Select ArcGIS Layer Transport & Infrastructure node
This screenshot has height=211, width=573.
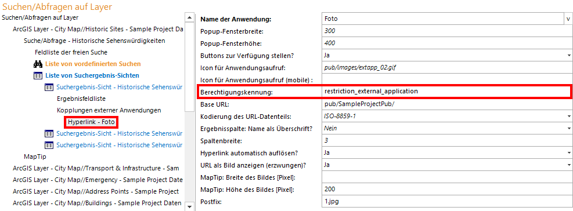[x=96, y=168]
